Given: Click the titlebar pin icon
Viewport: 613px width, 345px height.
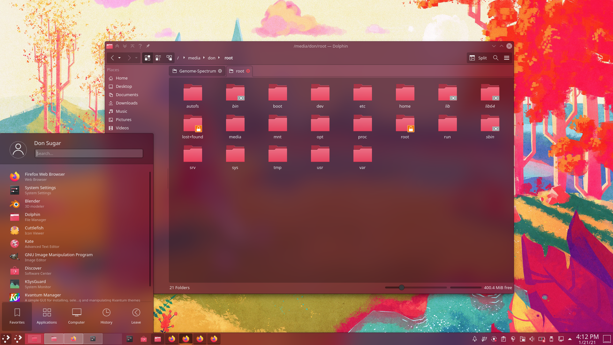Looking at the screenshot, I should pos(148,46).
